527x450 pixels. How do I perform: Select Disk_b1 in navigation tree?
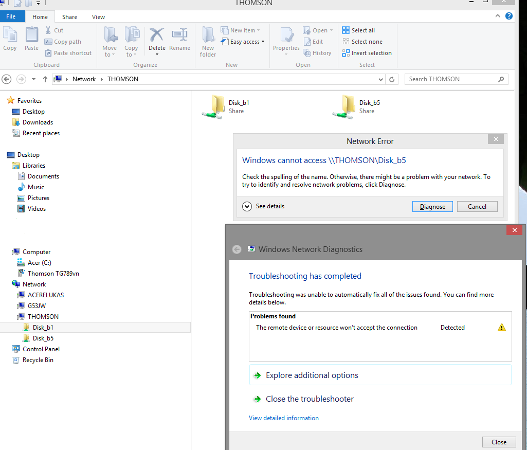click(x=95, y=327)
